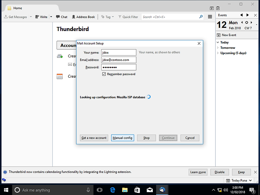Screen dimensions: 260x195
Task: Open Chat from the toolbar
Action: [x=62, y=17]
